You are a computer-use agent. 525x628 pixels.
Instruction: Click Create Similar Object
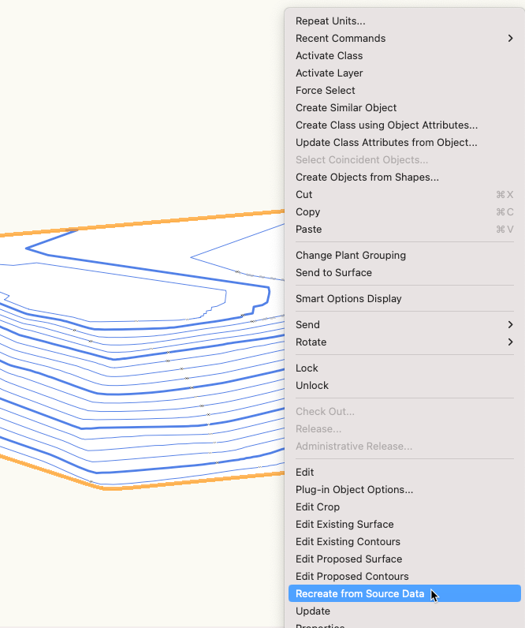point(346,108)
